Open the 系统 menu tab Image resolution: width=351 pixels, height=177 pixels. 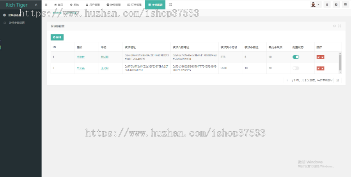tap(74, 5)
